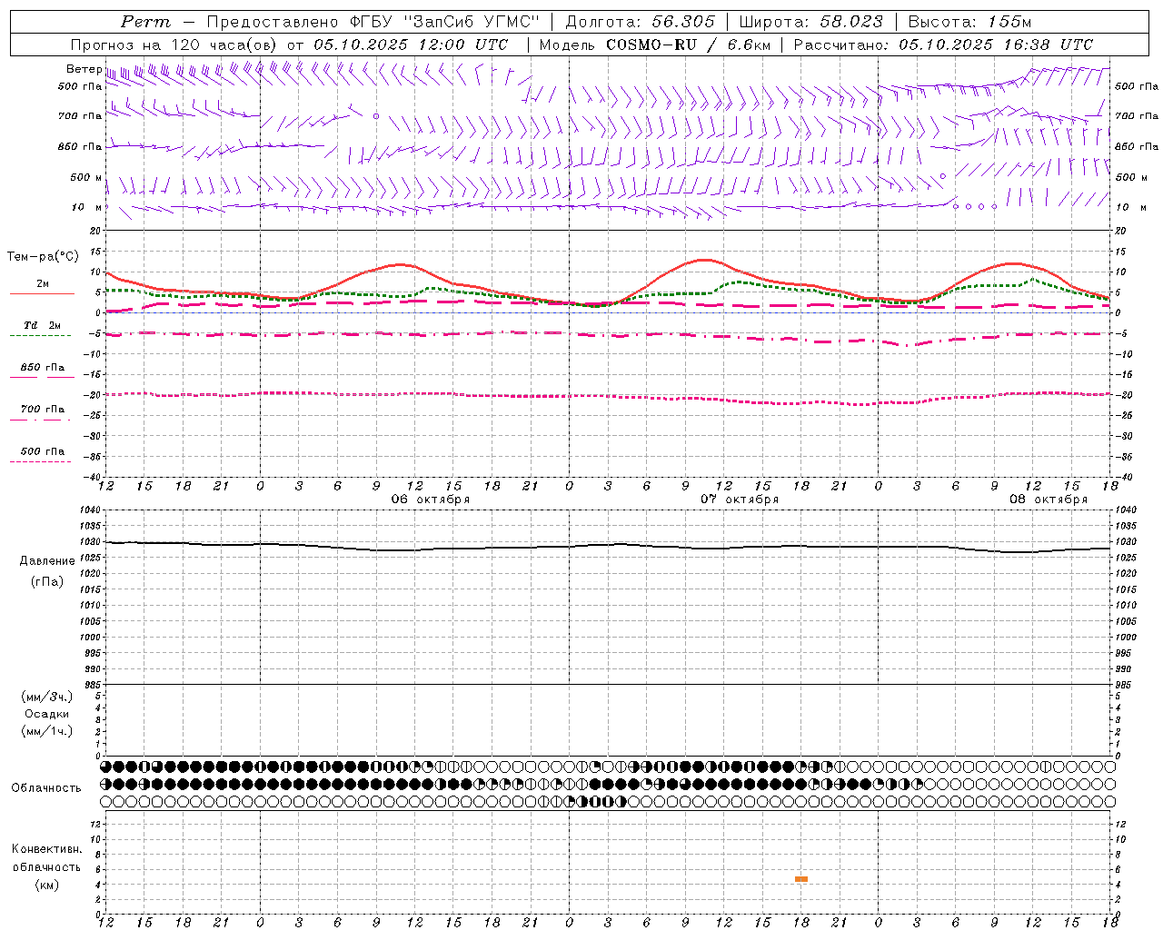Click the "Рассчитано: 05.10.2025 16:38 UTC" text
The width and height of the screenshot is (1163, 930).
pyautogui.click(x=943, y=45)
